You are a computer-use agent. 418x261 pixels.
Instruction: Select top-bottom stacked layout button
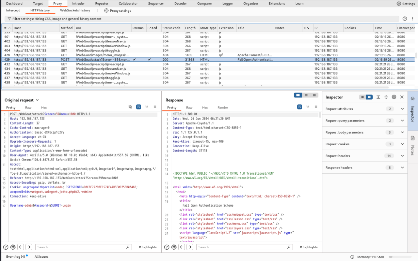pyautogui.click(x=306, y=95)
